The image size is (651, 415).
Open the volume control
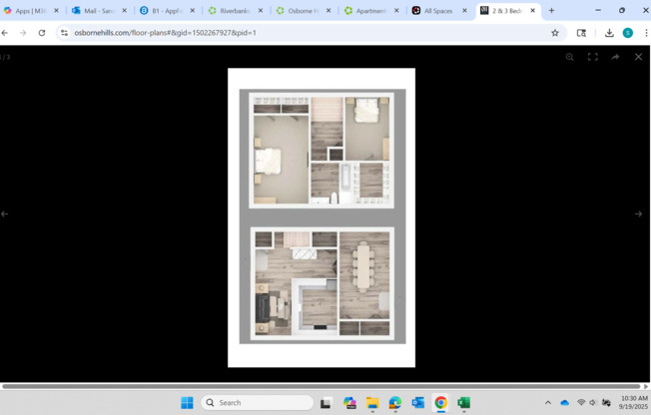click(593, 403)
